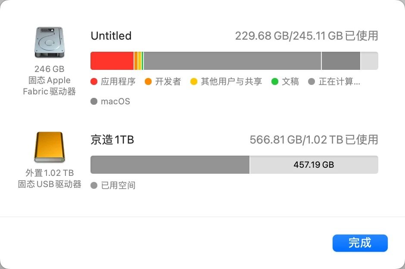The width and height of the screenshot is (405, 269).
Task: Click the red 应用程序 legend dot
Action: click(x=94, y=81)
